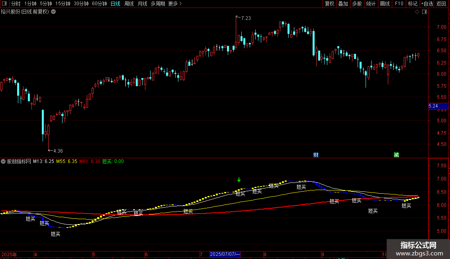Toggle the side panel icon at top-left

pyautogui.click(x=4, y=4)
